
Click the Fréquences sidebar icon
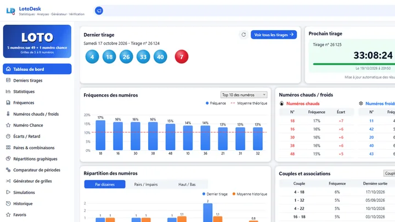pyautogui.click(x=8, y=103)
